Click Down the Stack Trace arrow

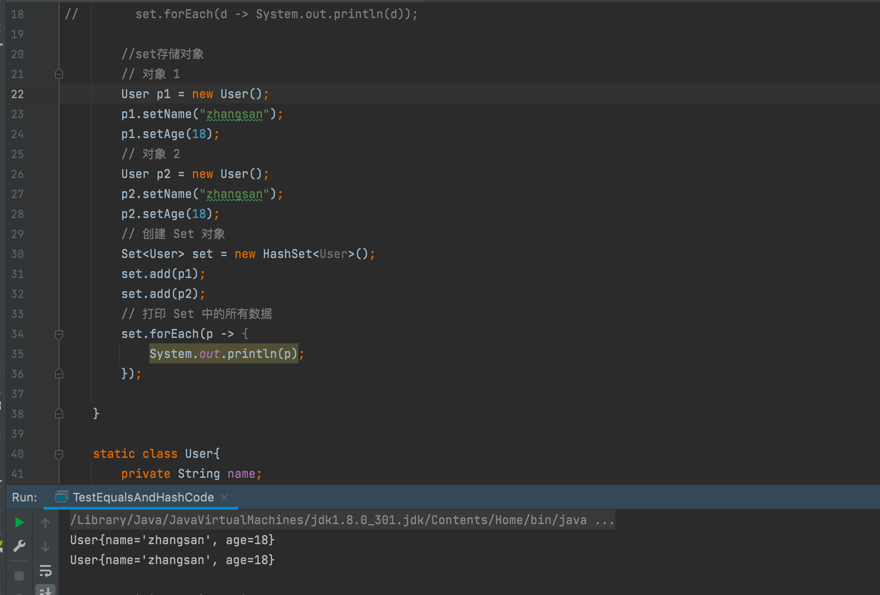click(45, 547)
